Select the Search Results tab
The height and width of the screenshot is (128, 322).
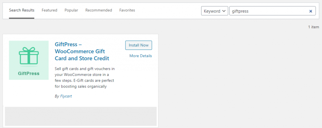(22, 10)
